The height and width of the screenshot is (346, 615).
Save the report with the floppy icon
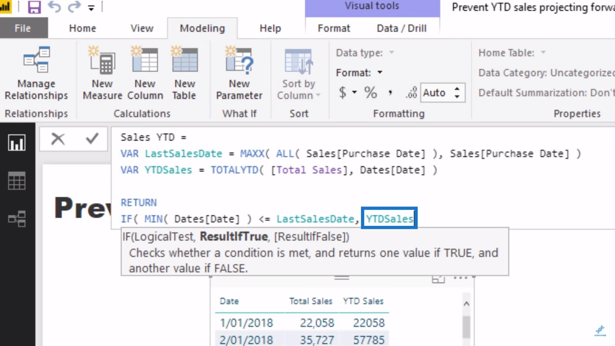click(x=34, y=7)
